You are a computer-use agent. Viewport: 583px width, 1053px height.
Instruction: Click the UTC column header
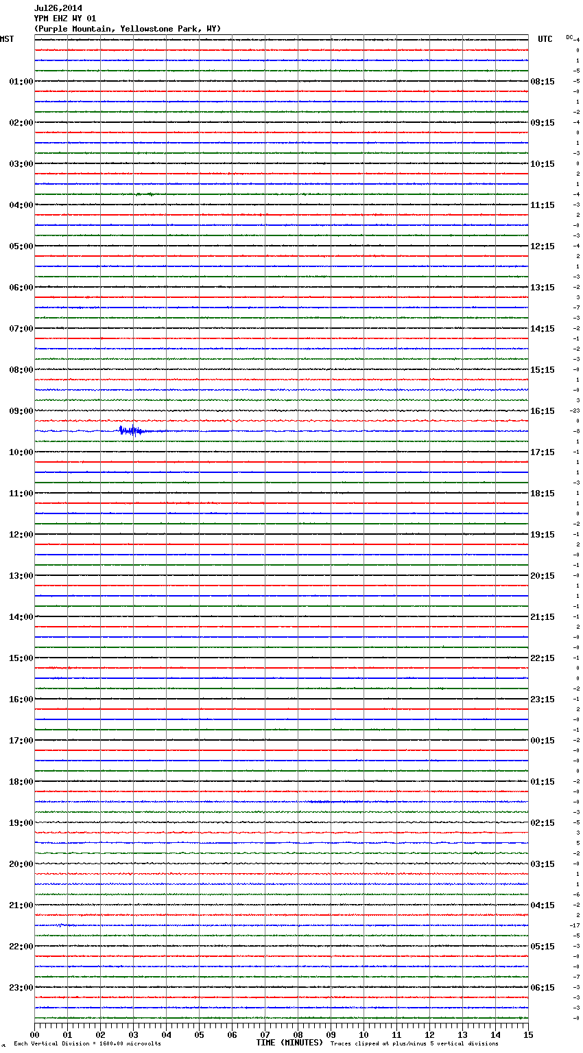545,39
